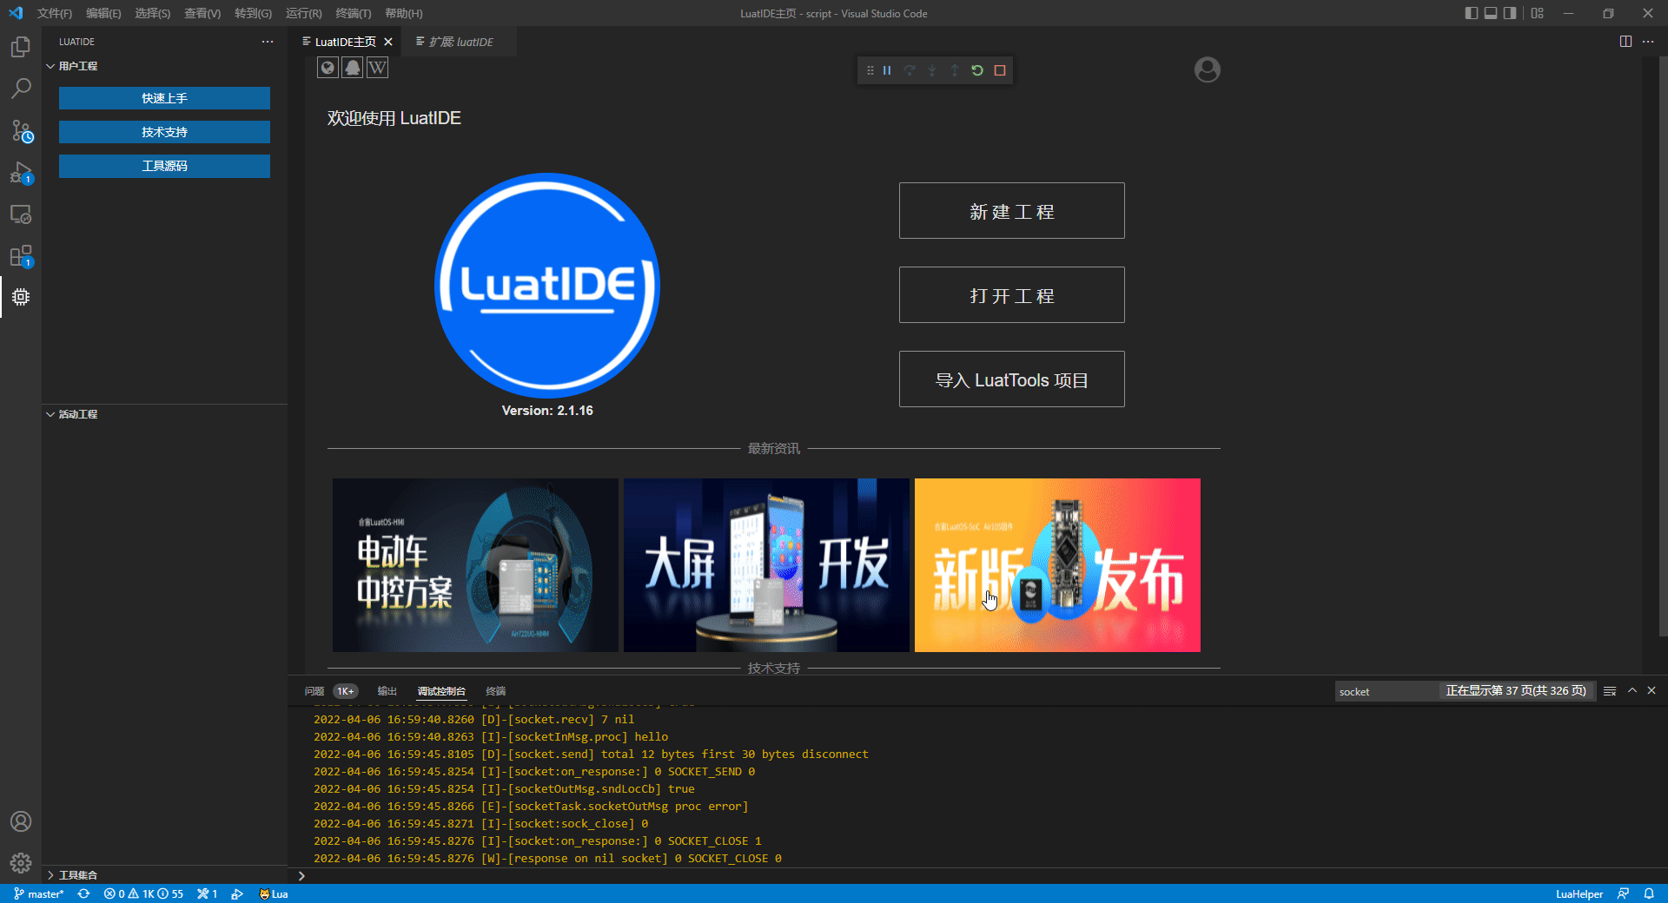Image resolution: width=1668 pixels, height=903 pixels.
Task: Open the Explorer view in activity bar
Action: click(x=21, y=47)
